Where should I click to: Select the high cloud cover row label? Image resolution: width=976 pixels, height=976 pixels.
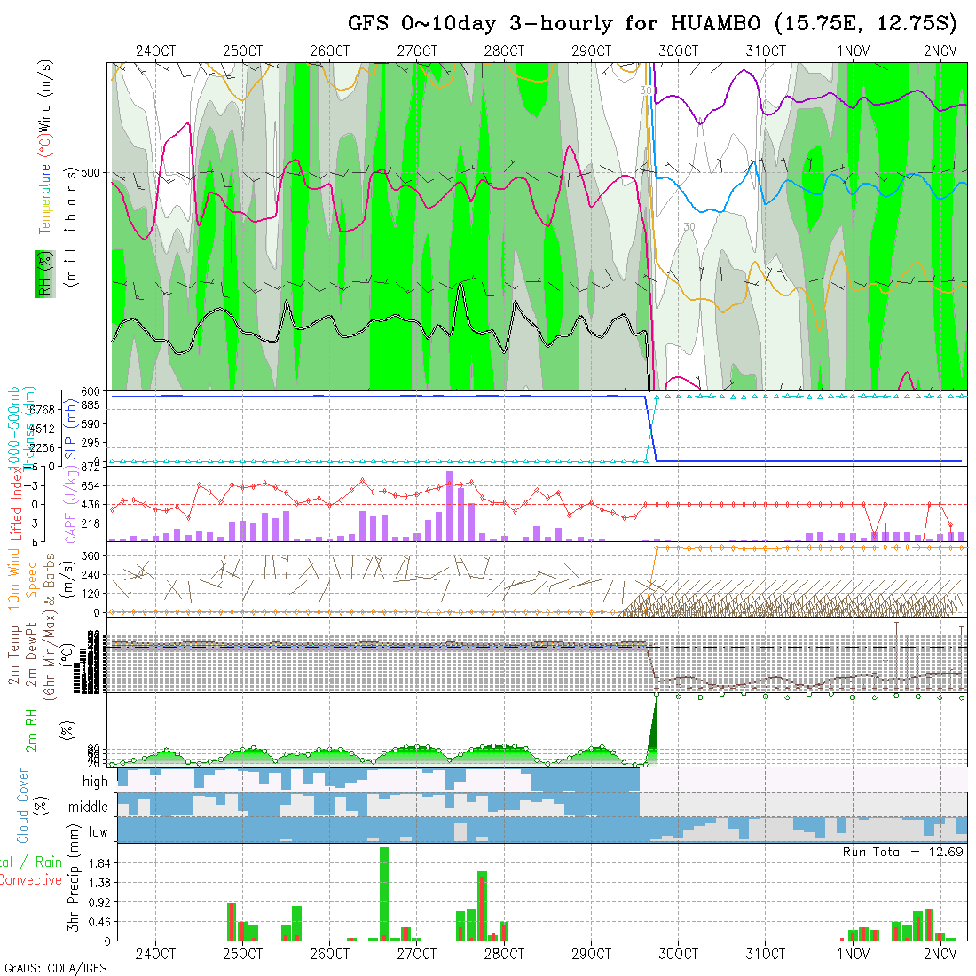click(x=95, y=782)
